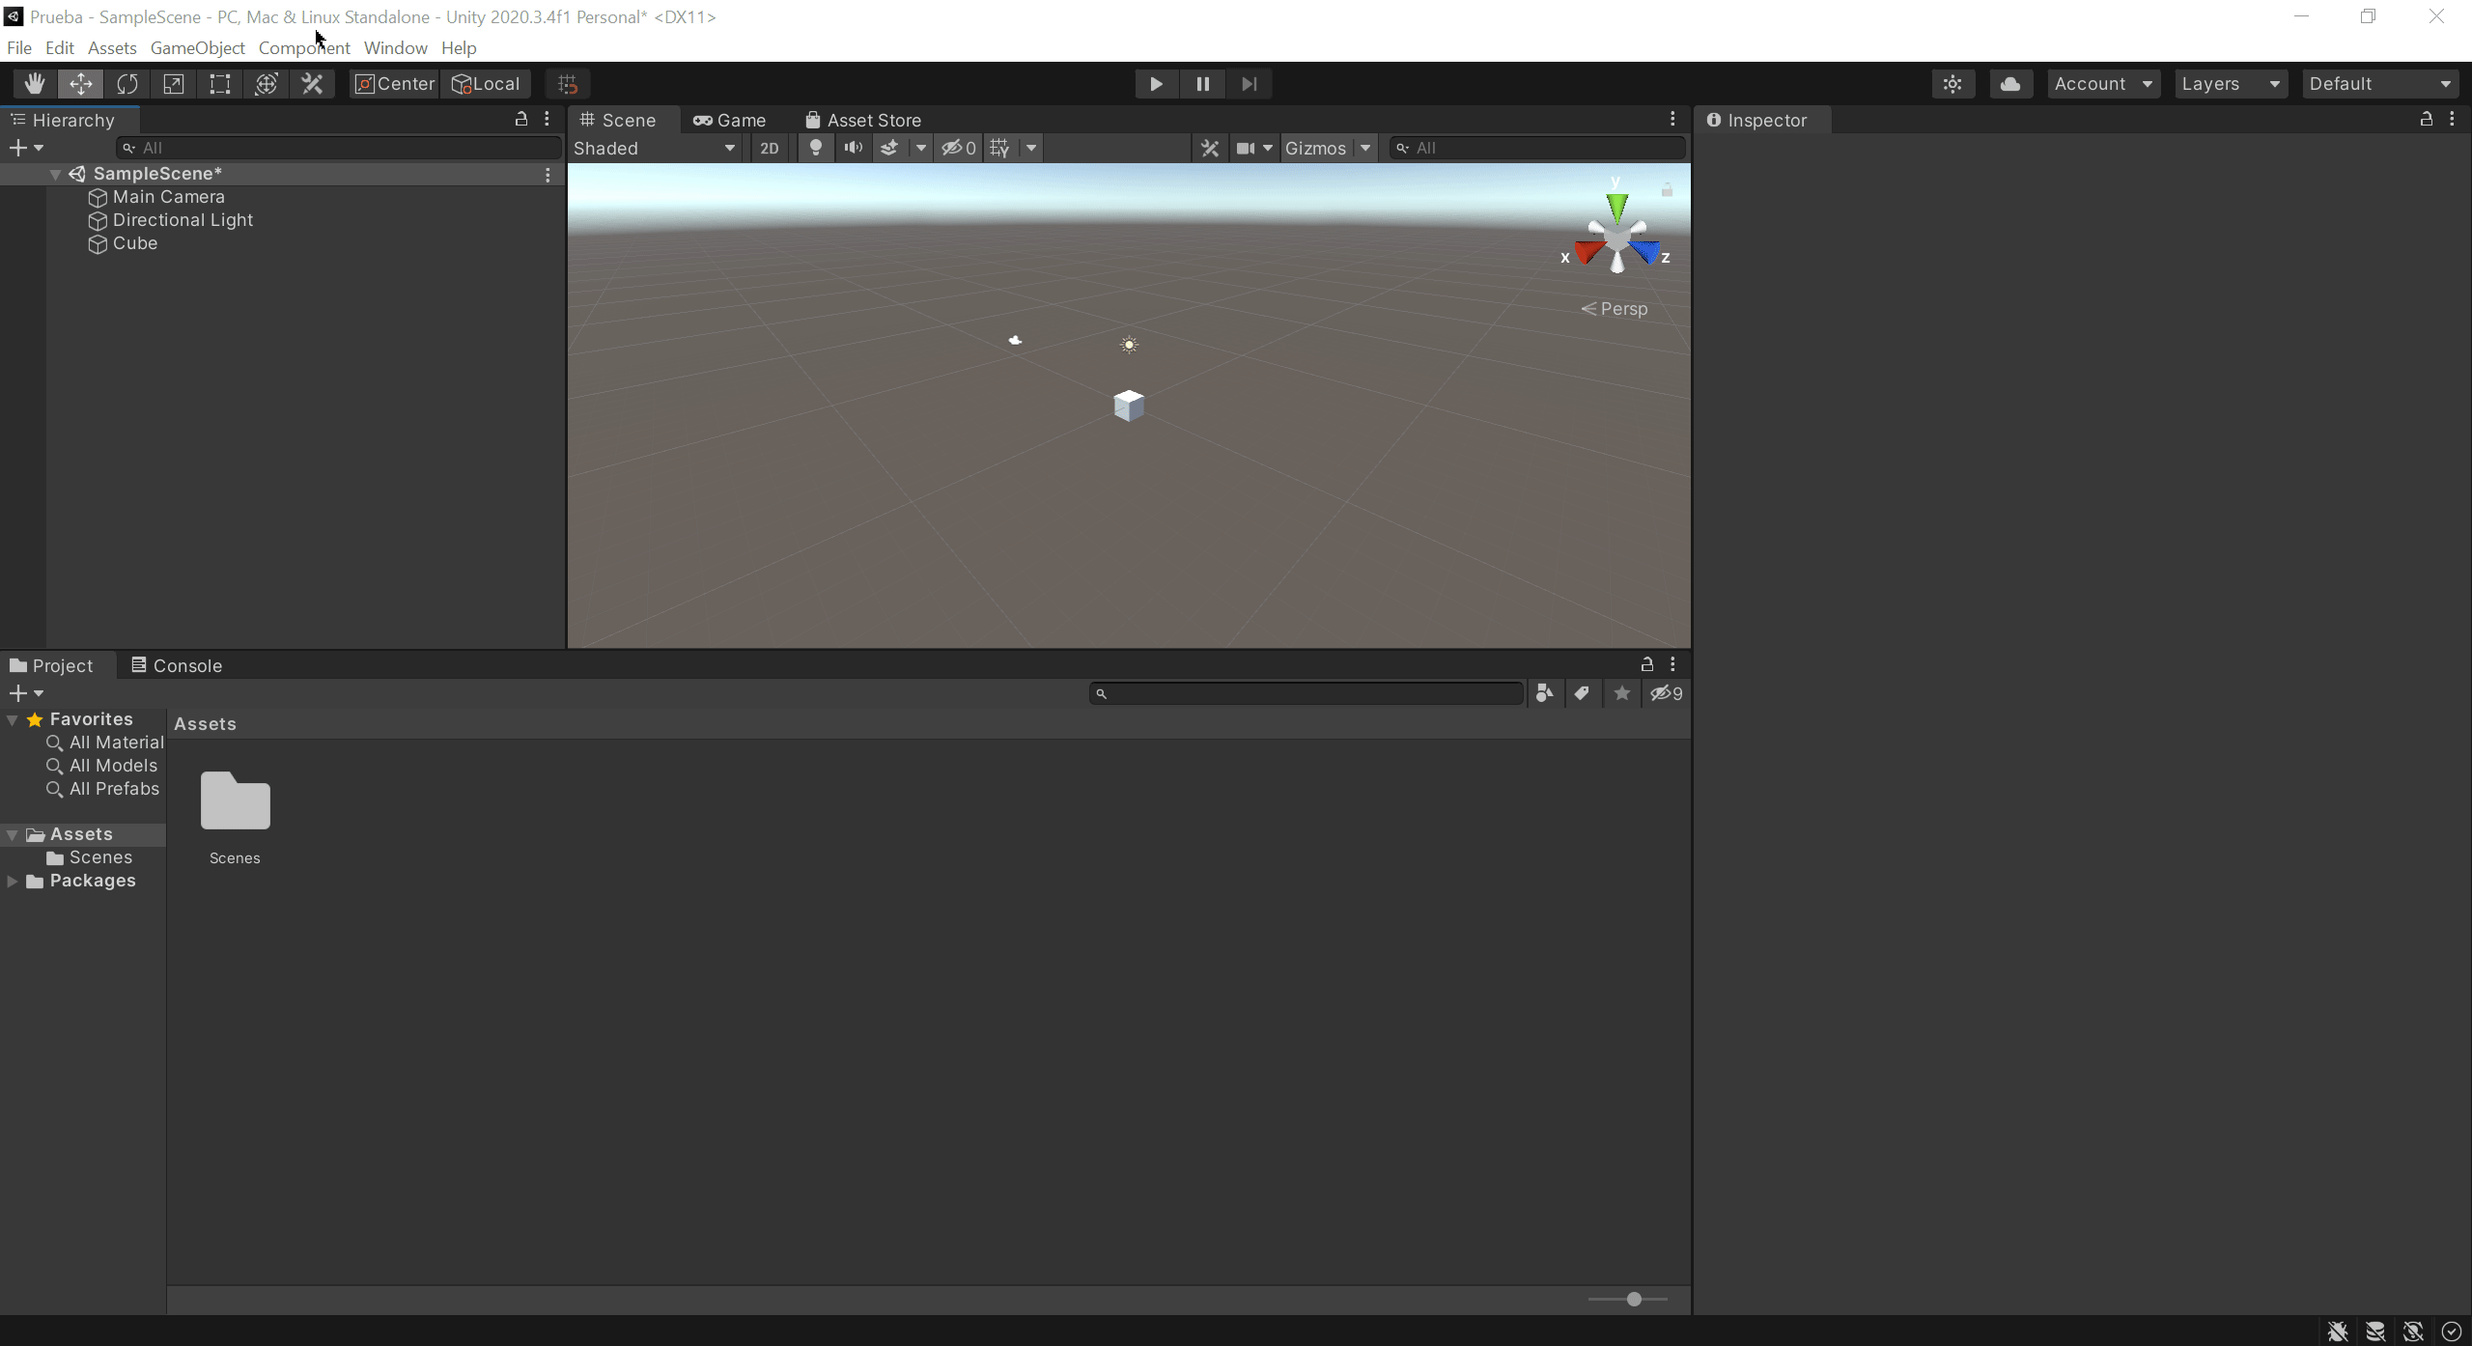This screenshot has width=2472, height=1346.
Task: Switch to the Game tab
Action: (730, 120)
